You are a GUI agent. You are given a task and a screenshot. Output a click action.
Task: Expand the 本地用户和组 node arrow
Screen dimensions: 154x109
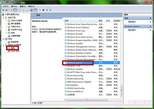(x=6, y=30)
